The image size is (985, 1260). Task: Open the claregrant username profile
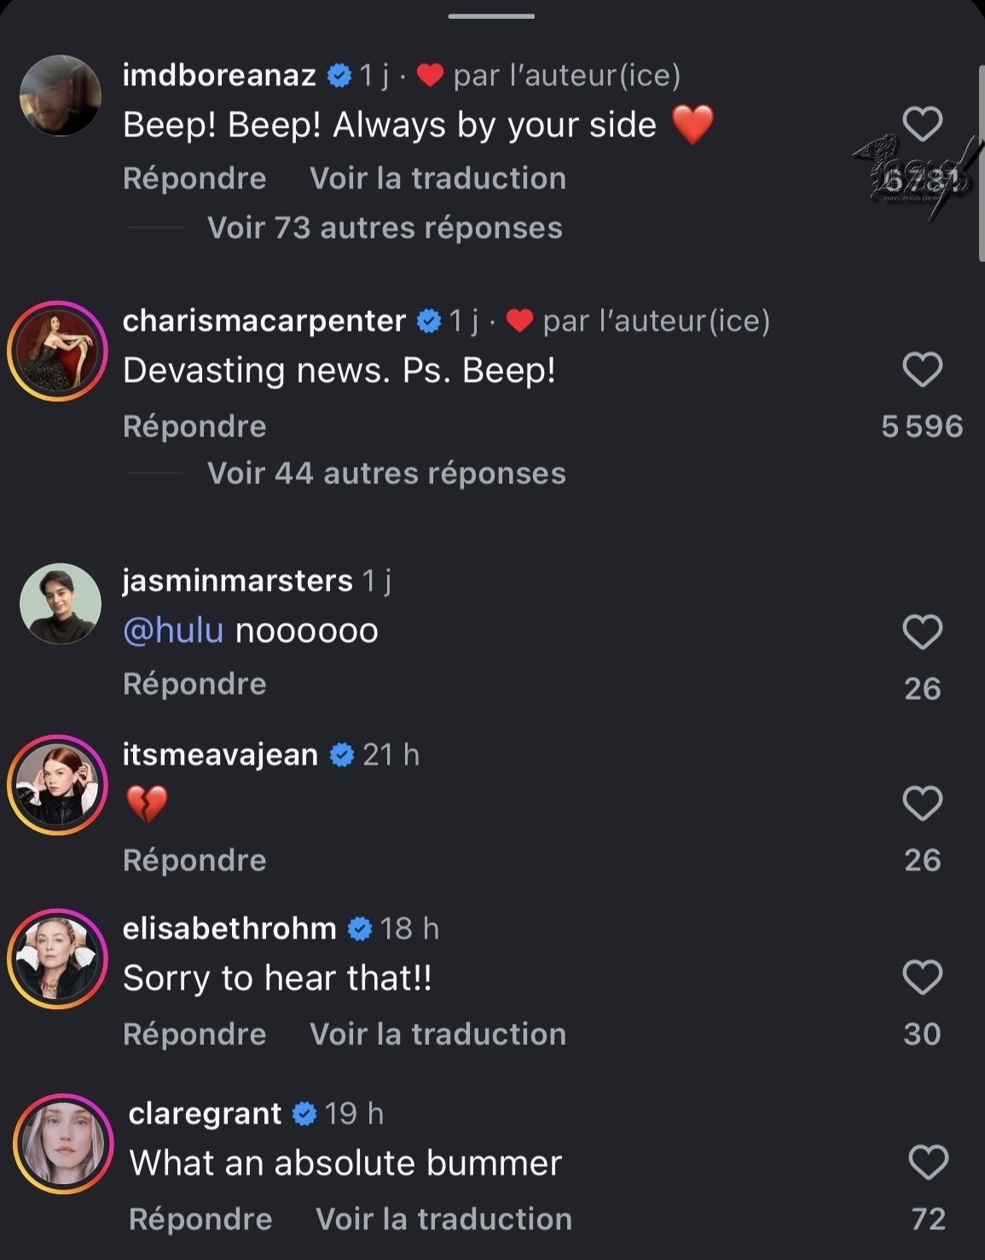pos(205,1113)
